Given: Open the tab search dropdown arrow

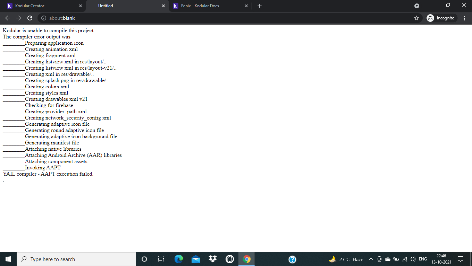Looking at the screenshot, I should (417, 6).
